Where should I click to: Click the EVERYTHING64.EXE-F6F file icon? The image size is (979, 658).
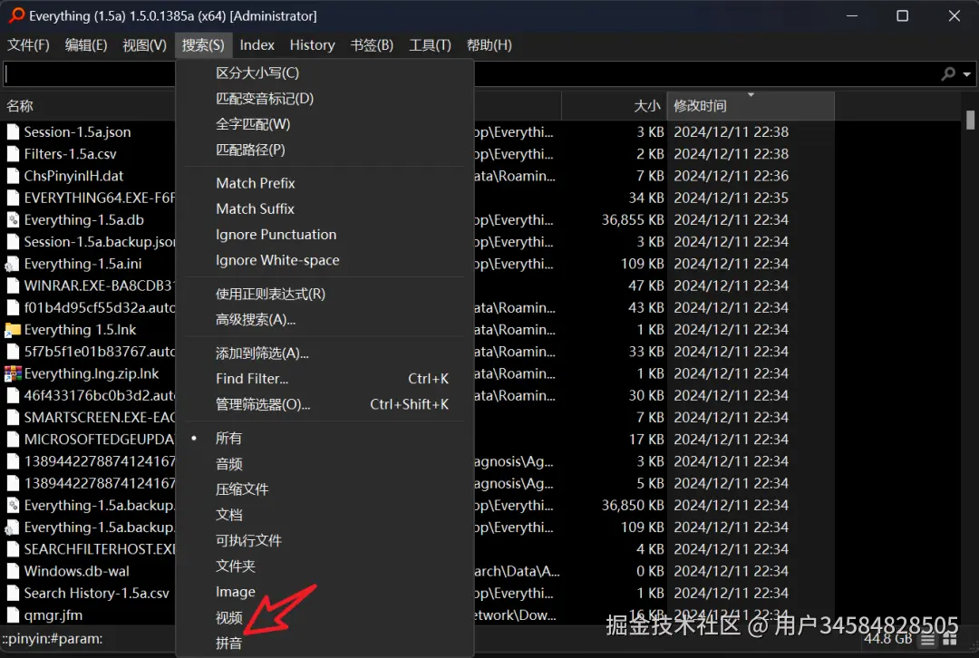click(13, 198)
